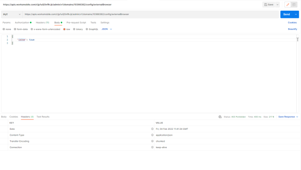The width and height of the screenshot is (301, 170).
Task: Click the request URL input field
Action: 150,14
